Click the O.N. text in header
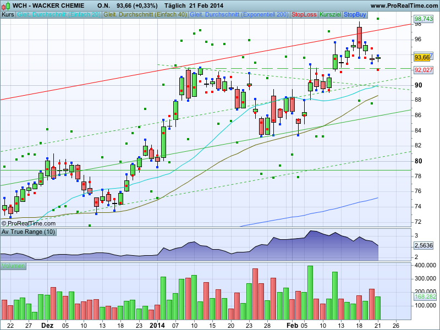Viewport: 440px width, 330px height. (x=103, y=5)
